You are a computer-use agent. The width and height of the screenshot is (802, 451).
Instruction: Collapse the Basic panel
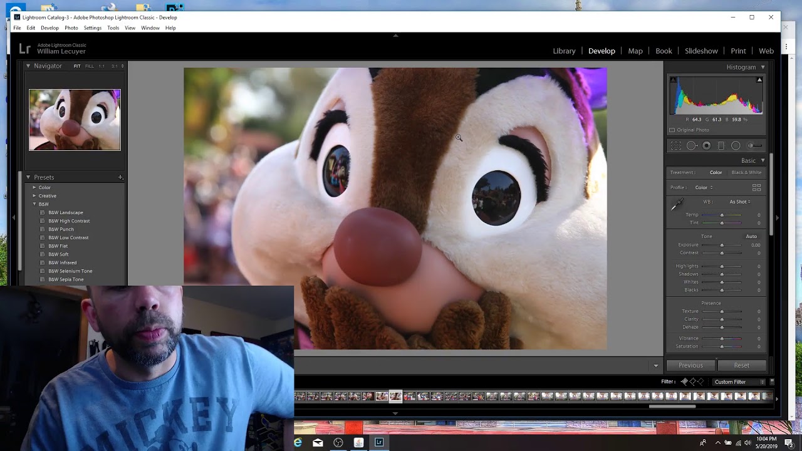tap(763, 160)
